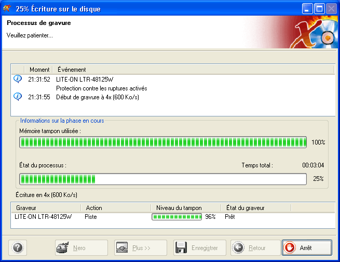Maximize the burning window
The height and width of the screenshot is (262, 340).
[319, 9]
